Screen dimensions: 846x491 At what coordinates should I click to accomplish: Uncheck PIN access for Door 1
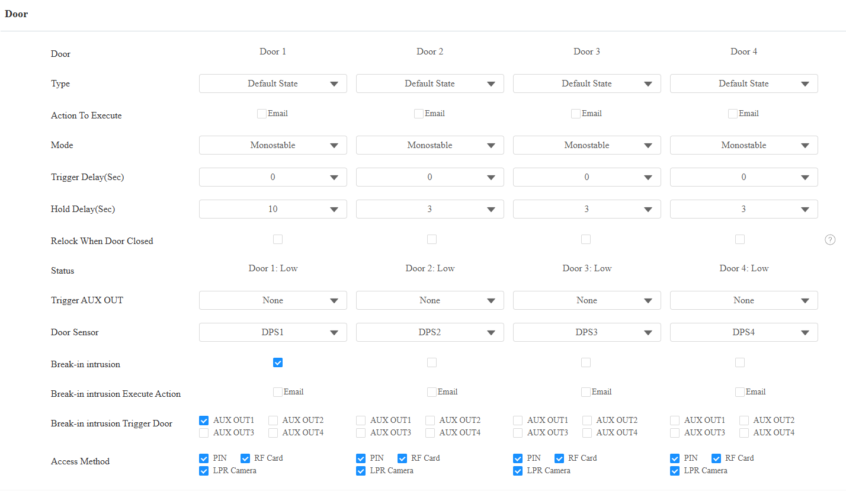point(204,458)
